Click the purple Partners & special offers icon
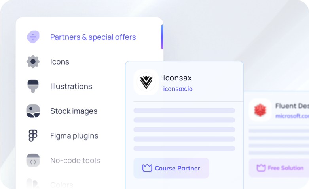Image resolution: width=309 pixels, height=189 pixels. [33, 37]
